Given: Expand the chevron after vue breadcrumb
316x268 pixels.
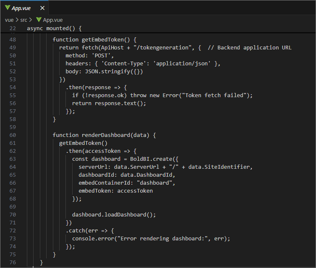Looking at the screenshot, I should (x=17, y=20).
